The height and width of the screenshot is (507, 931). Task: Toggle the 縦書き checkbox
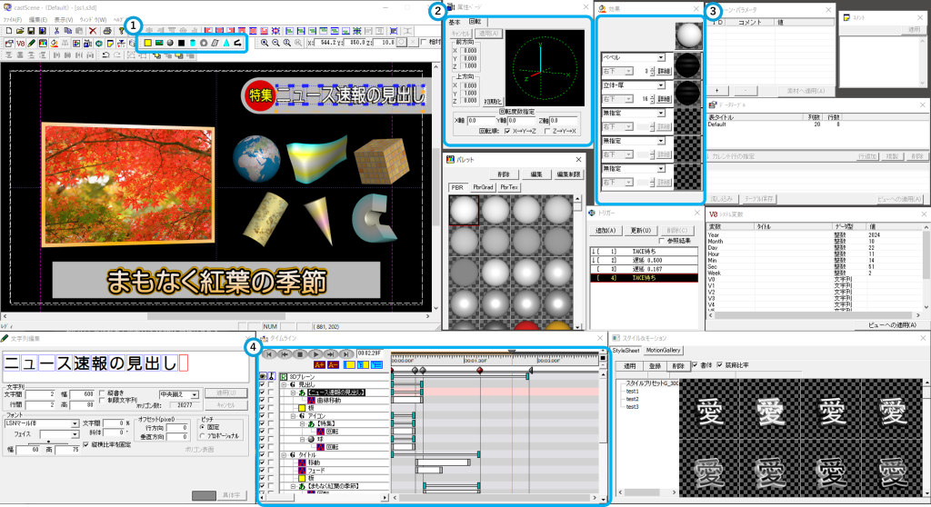point(102,393)
